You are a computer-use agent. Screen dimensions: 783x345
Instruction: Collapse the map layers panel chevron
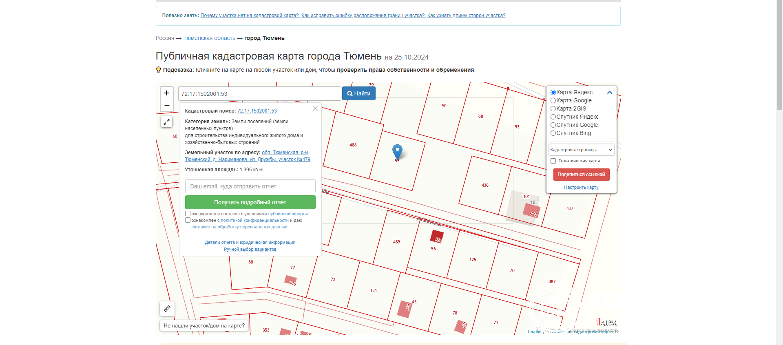(x=610, y=93)
